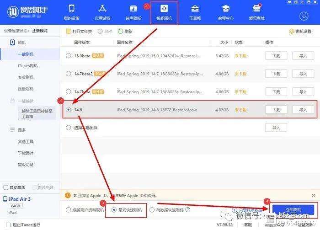Click the 打开文件夹 open folder icon
The image size is (320, 230).
[x=69, y=31]
